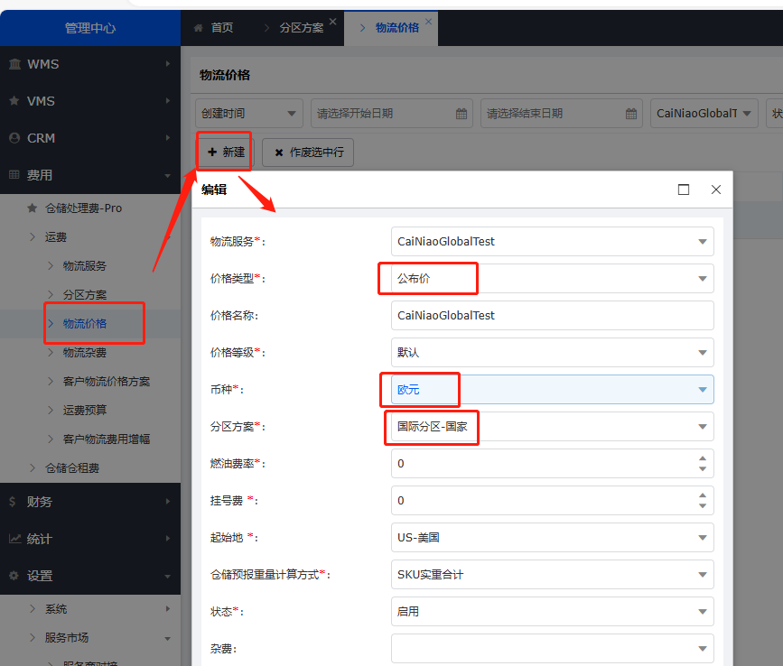
Task: Click the VMS star icon
Action: [14, 101]
